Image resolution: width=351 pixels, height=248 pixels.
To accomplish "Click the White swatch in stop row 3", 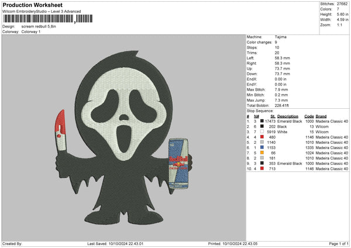I will (x=262, y=132).
